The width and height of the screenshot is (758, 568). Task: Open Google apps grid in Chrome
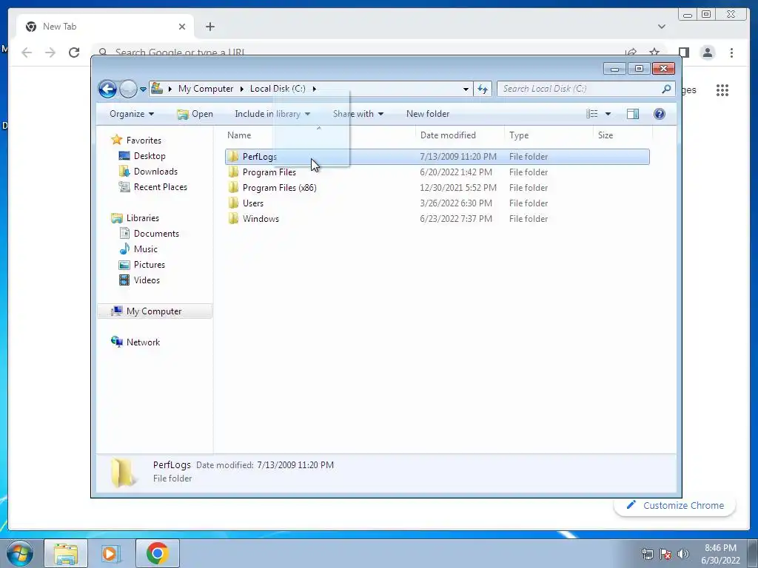(722, 89)
